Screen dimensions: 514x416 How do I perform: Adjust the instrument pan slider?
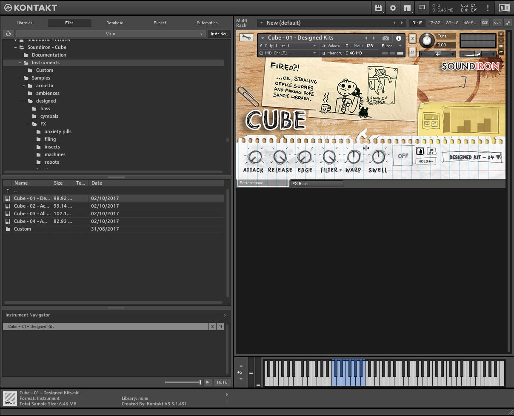(437, 54)
